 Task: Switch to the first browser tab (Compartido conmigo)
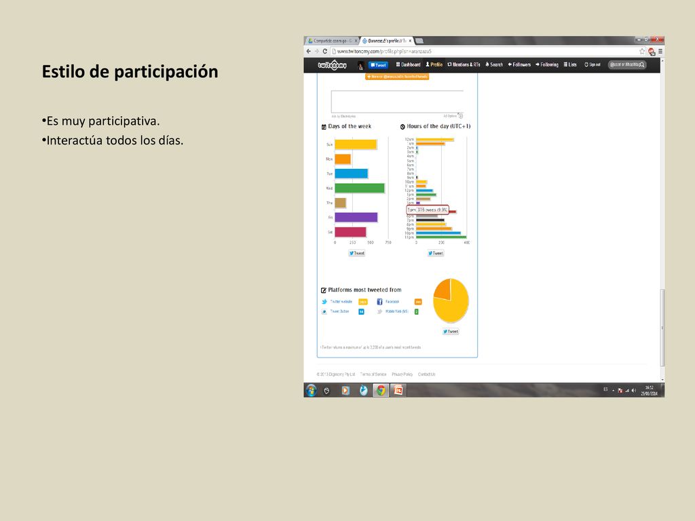tap(331, 41)
